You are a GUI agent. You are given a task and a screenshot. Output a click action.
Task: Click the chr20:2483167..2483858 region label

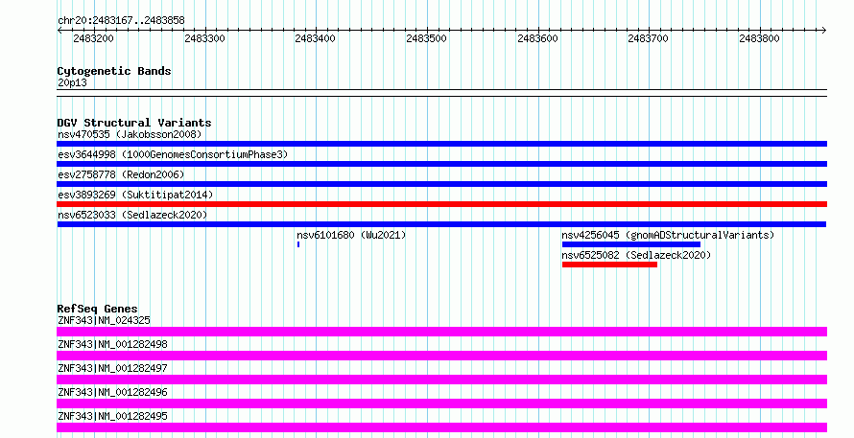point(121,20)
